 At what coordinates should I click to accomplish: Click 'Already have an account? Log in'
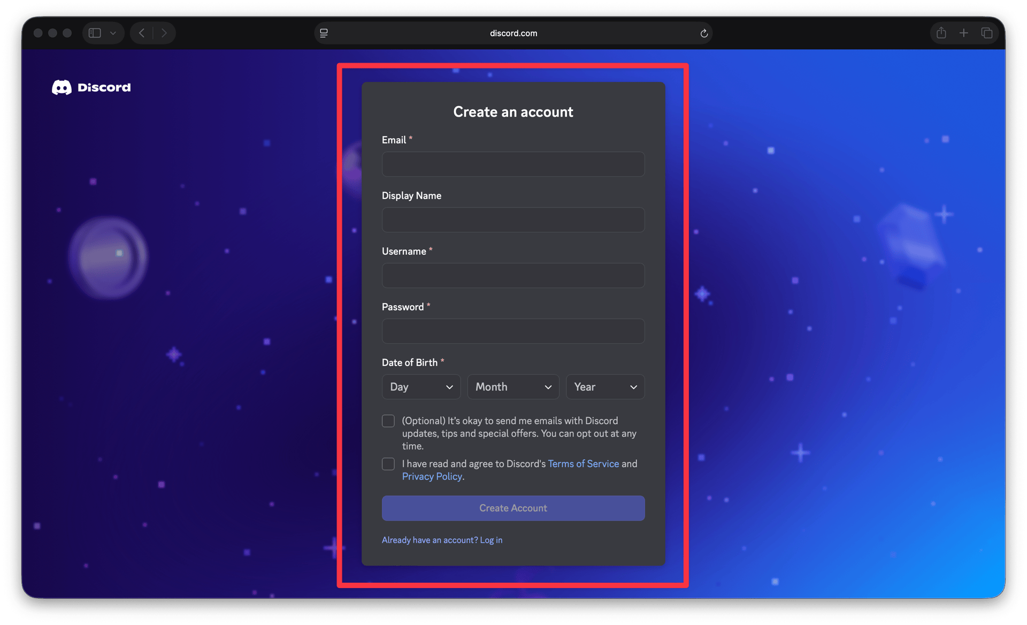[442, 540]
